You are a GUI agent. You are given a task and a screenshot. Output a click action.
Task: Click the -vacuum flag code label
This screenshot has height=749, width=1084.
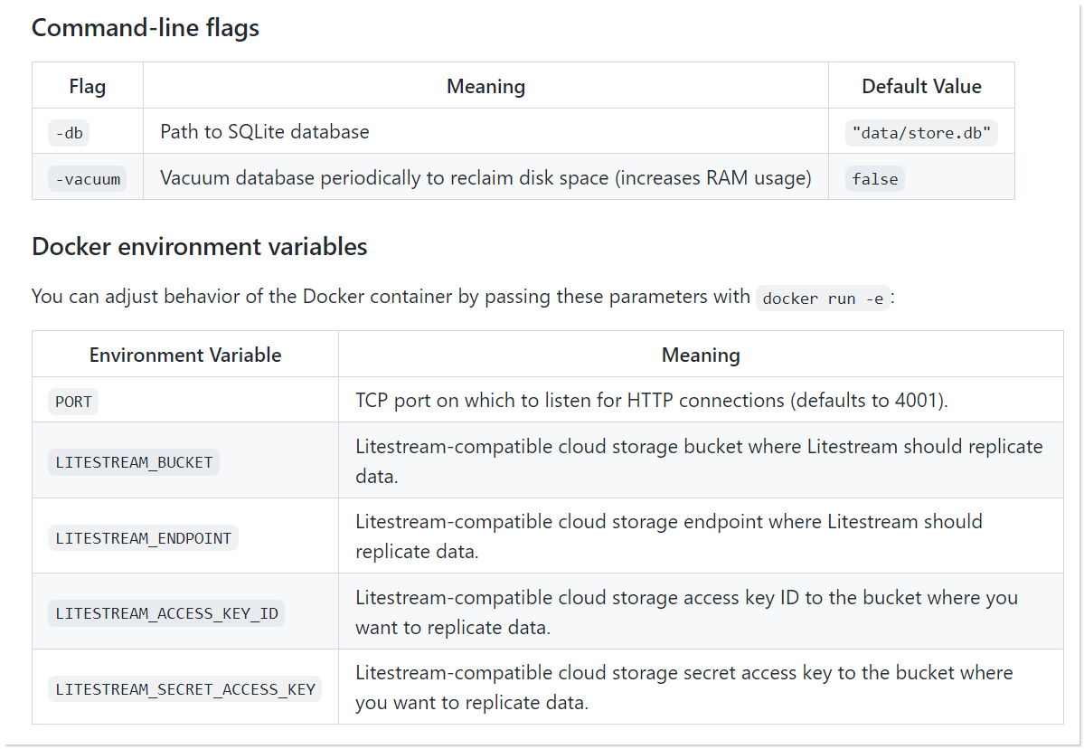(x=88, y=179)
